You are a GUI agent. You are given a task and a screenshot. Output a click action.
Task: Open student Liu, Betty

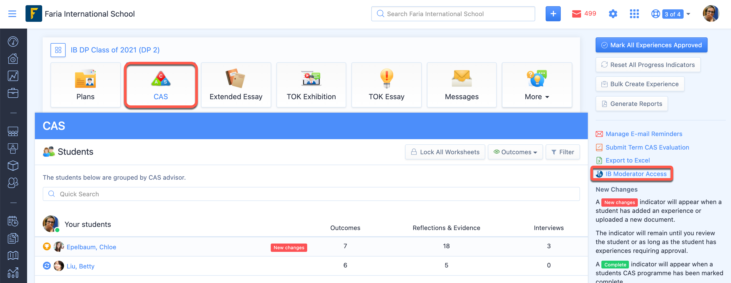click(x=80, y=266)
